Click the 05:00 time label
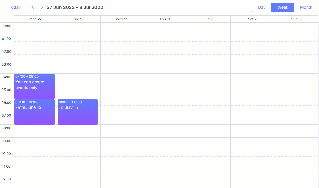Image resolution: width=319 pixels, height=188 pixels. (6, 90)
